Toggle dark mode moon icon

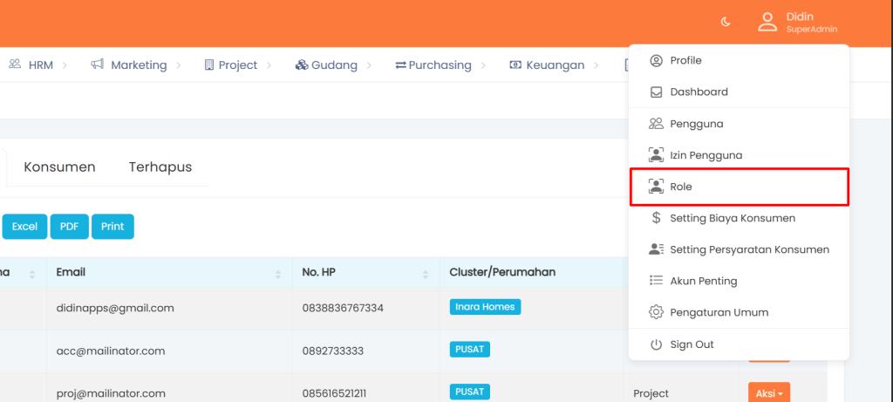click(x=726, y=23)
